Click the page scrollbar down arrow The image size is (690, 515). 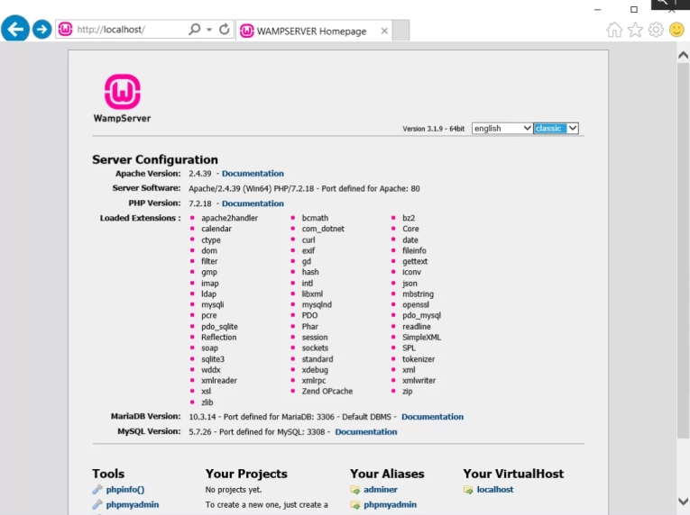point(683,501)
